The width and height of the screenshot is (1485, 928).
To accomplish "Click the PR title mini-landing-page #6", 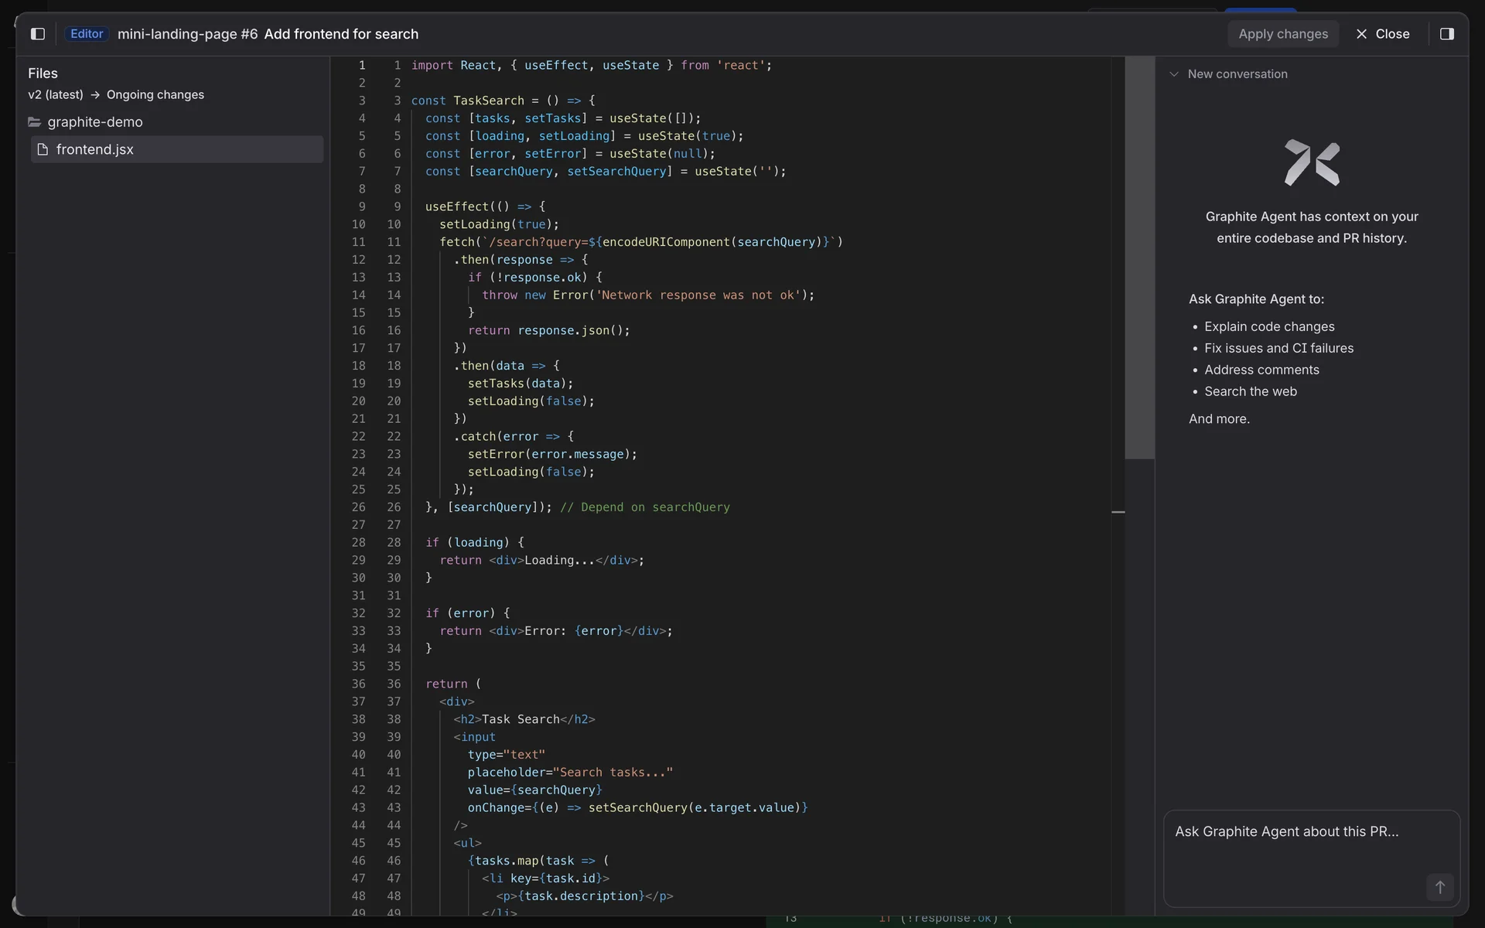I will [187, 34].
